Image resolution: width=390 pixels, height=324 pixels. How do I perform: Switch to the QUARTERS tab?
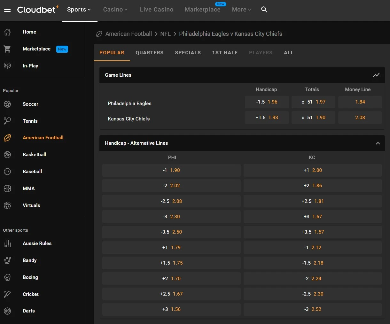pyautogui.click(x=150, y=53)
